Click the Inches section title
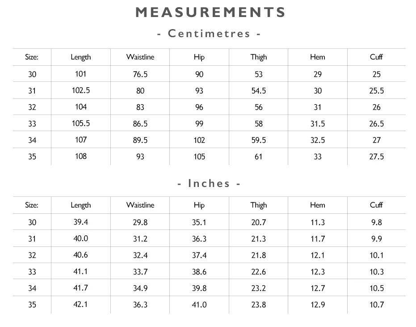The width and height of the screenshot is (416, 327). tap(209, 183)
